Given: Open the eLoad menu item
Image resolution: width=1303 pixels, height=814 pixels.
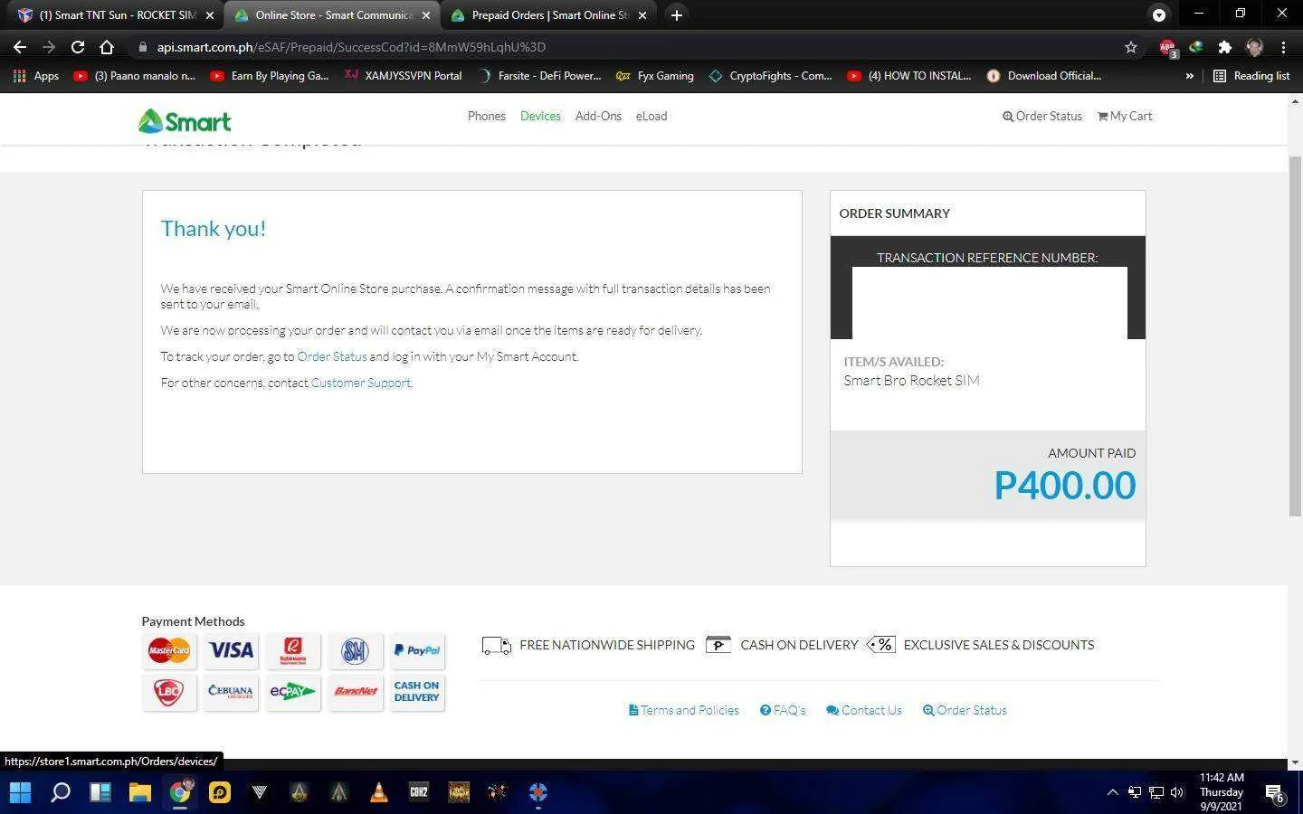Looking at the screenshot, I should pos(651,116).
